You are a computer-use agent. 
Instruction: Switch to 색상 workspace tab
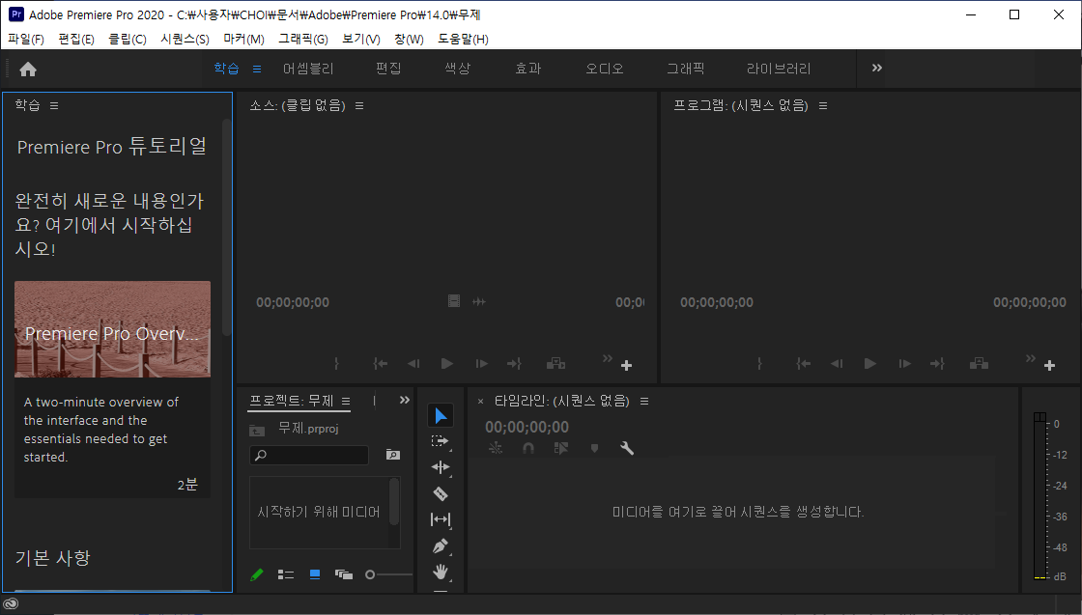coord(457,69)
